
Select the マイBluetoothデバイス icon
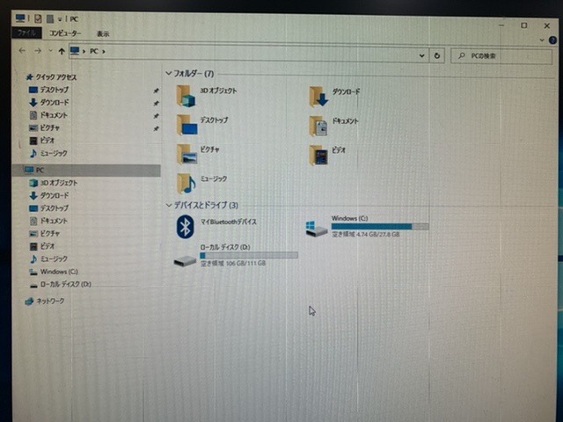tap(186, 227)
